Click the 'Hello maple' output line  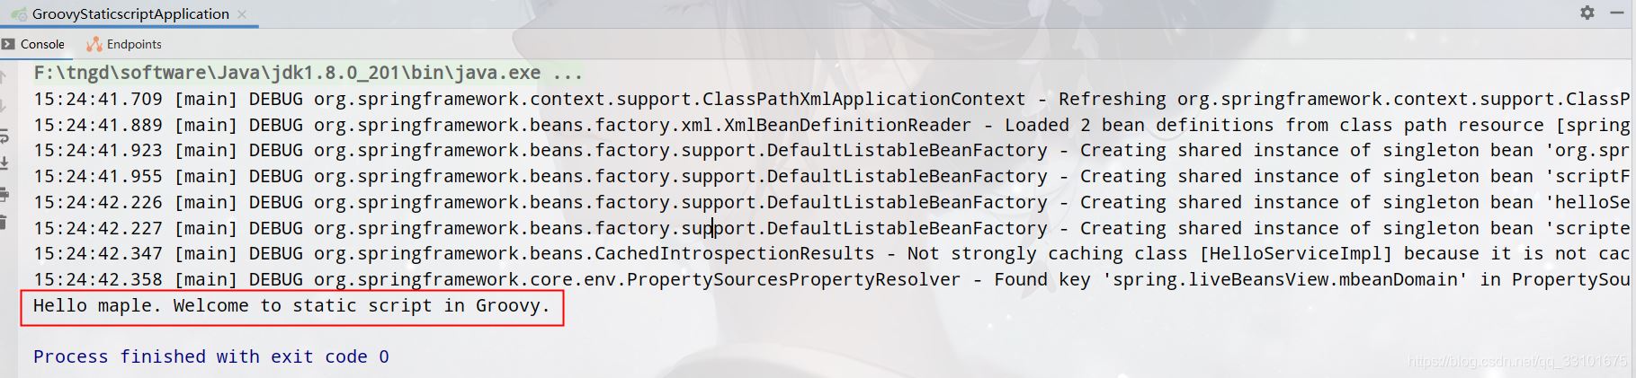(x=291, y=306)
